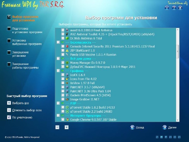The height and width of the screenshot is (142, 189).
Task: Click the Google Chrome icon
Action: [67, 120]
